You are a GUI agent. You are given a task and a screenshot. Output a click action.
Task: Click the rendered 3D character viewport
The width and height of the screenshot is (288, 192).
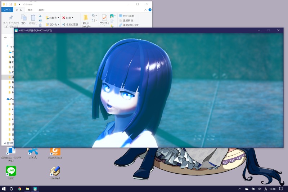point(149,90)
